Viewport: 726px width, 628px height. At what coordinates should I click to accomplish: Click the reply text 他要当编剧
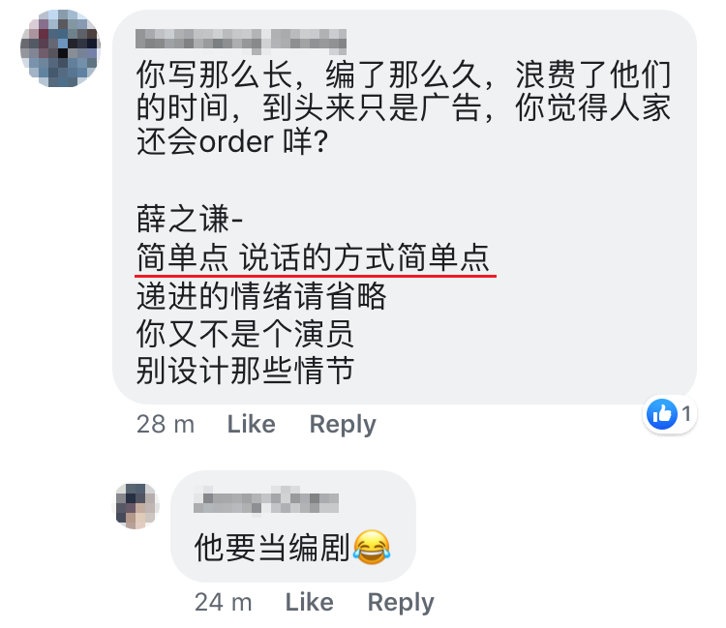pyautogui.click(x=272, y=548)
